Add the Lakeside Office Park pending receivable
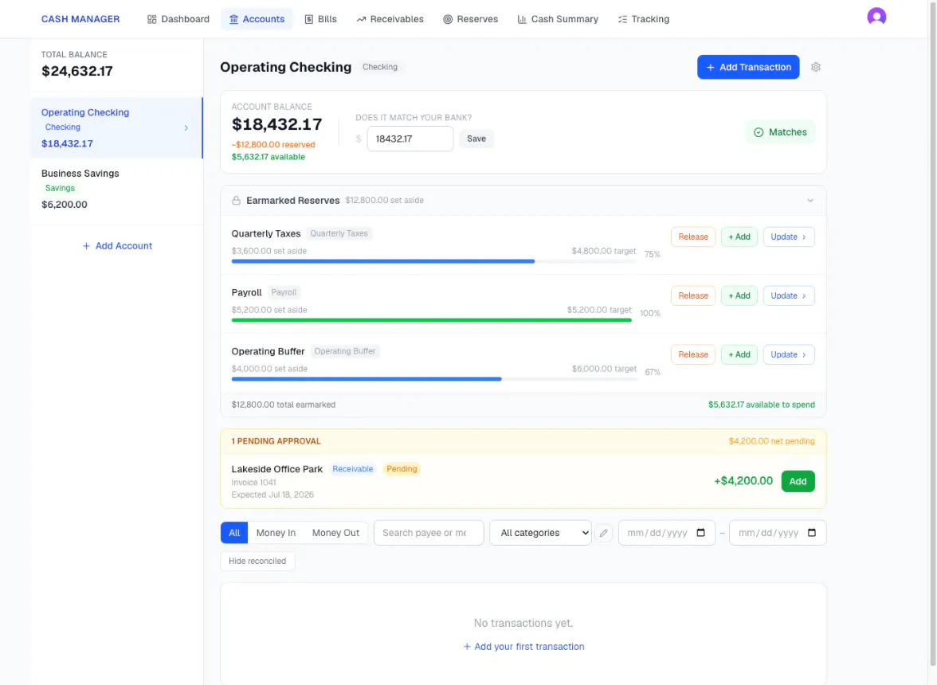Screen dimensions: 937x685 point(798,481)
